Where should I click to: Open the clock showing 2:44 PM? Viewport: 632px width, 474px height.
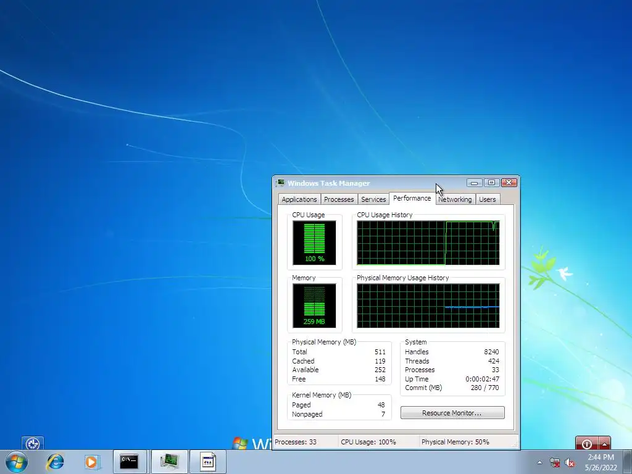click(601, 462)
